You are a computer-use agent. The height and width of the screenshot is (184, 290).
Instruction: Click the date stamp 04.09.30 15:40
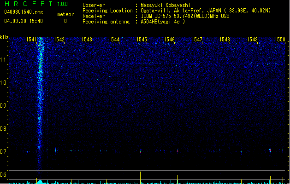click(24, 21)
